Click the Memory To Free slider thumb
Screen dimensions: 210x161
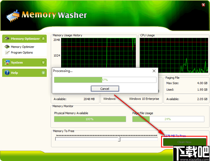click(119, 139)
